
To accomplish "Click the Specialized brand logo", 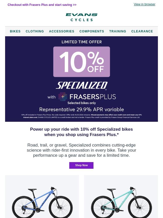I will [81, 86].
